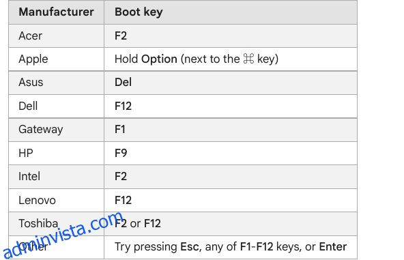Viewport: 404px width, 260px height.
Task: Select the Toshiba manufacturer cell
Action: [x=56, y=224]
